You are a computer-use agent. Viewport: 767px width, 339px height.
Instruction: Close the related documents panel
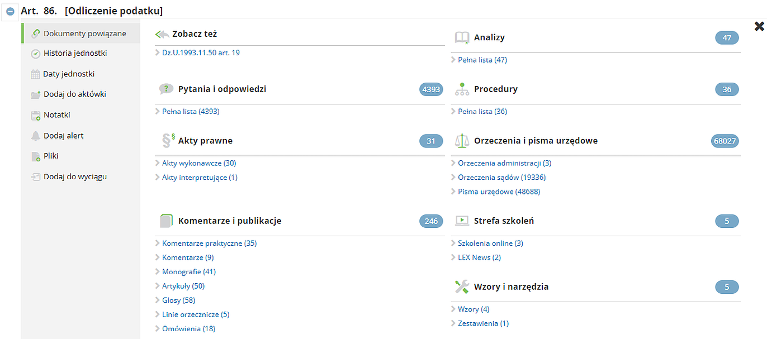pyautogui.click(x=759, y=26)
